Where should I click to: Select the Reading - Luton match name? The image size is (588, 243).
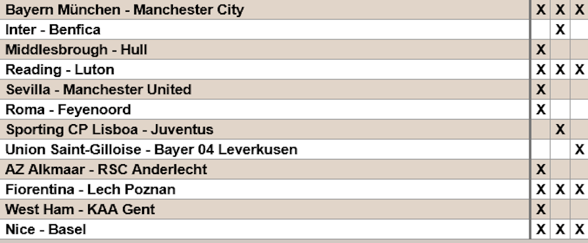pyautogui.click(x=60, y=70)
